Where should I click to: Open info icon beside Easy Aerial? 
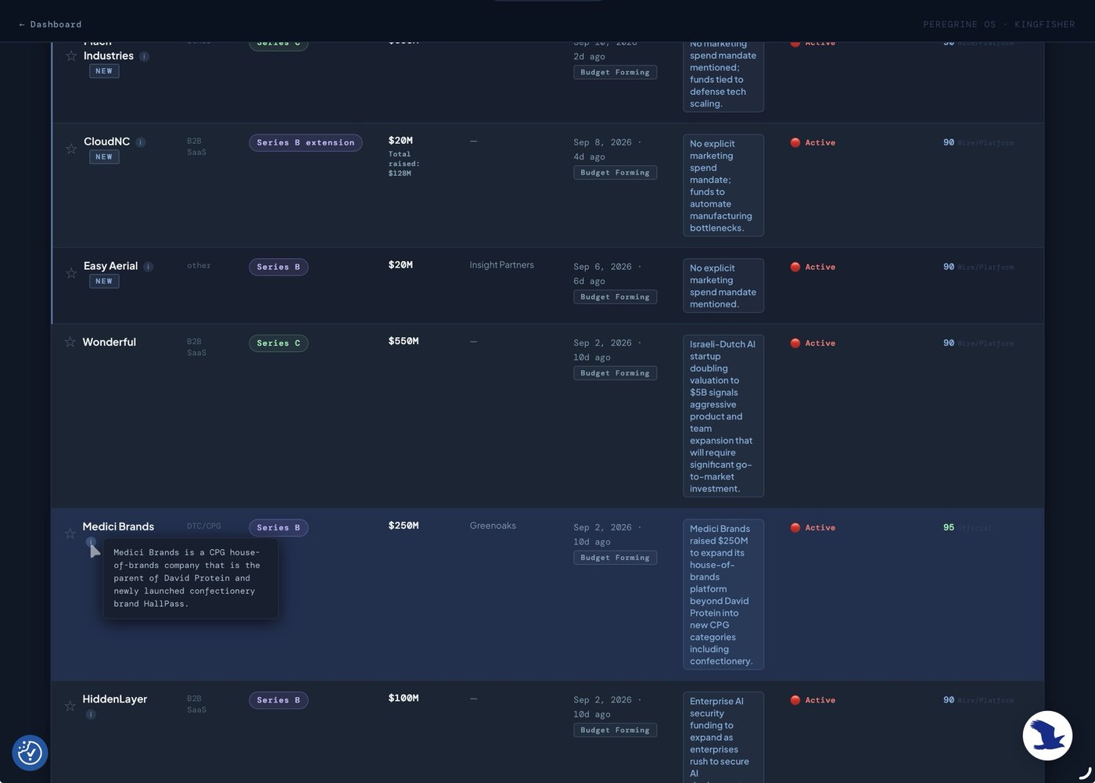point(149,267)
